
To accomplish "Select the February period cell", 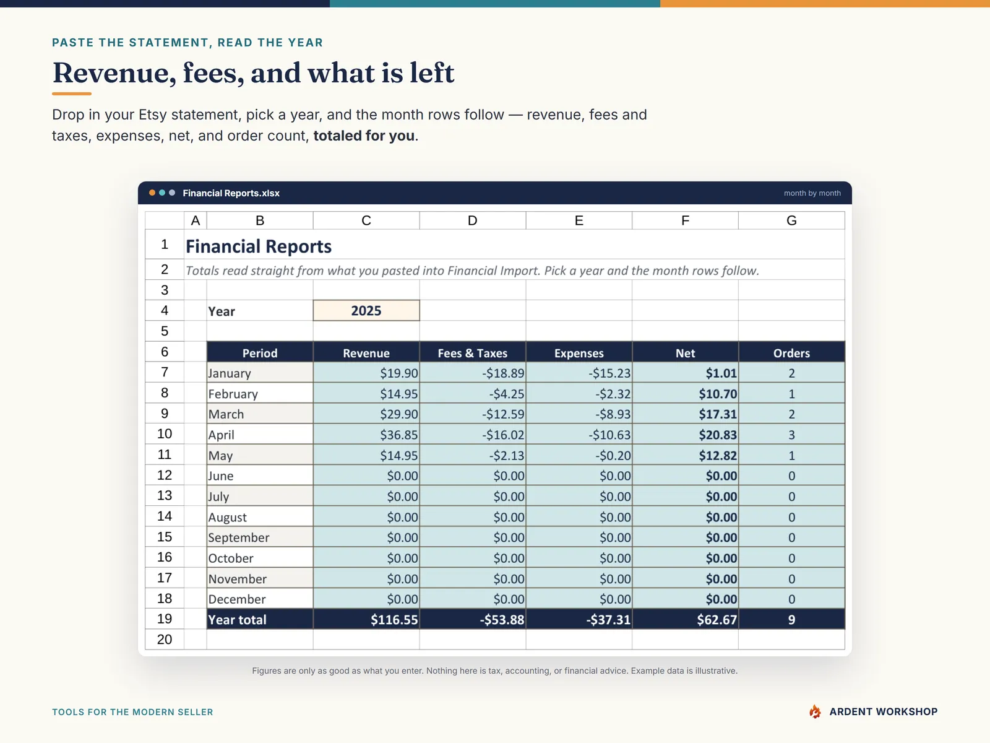I will (x=260, y=393).
